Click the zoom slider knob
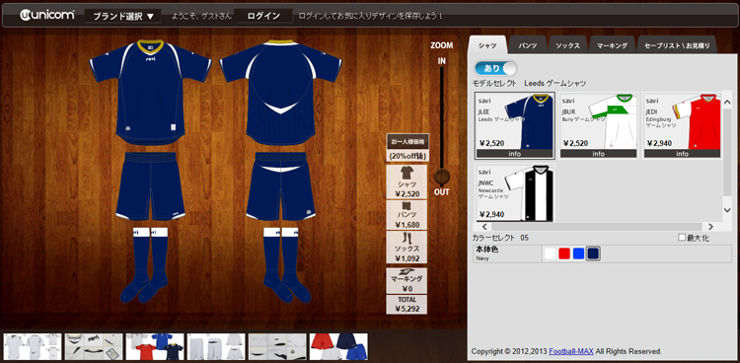The height and width of the screenshot is (363, 740). pyautogui.click(x=442, y=177)
